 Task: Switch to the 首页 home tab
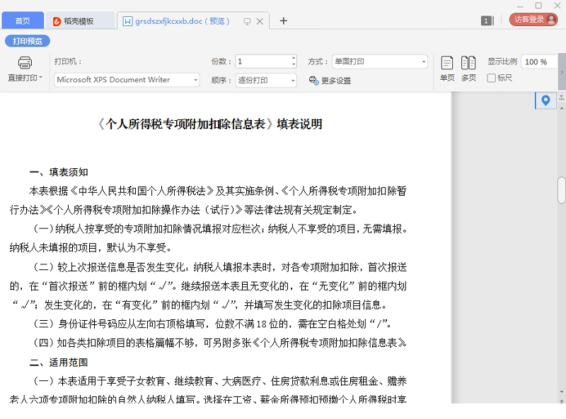[x=23, y=20]
